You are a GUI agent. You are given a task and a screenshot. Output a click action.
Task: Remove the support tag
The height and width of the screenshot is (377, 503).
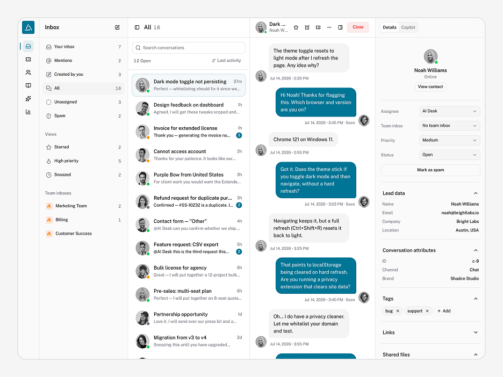pyautogui.click(x=427, y=311)
